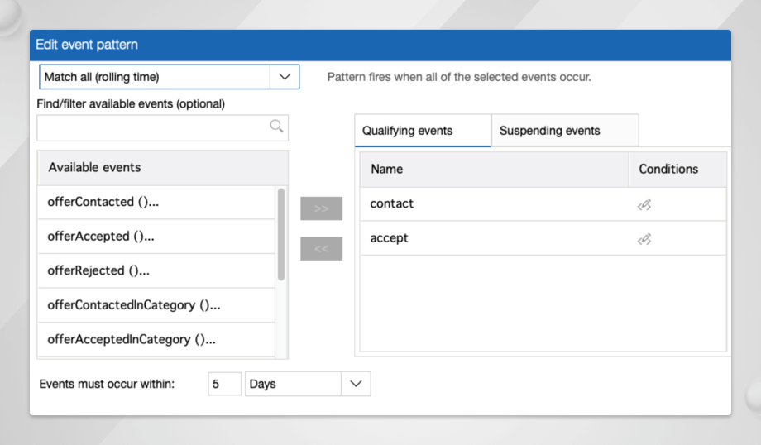Select the Qualifying events tab
The width and height of the screenshot is (761, 445).
coord(422,131)
